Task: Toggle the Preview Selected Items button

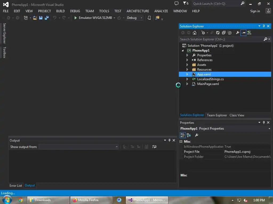Action: pyautogui.click(x=243, y=33)
